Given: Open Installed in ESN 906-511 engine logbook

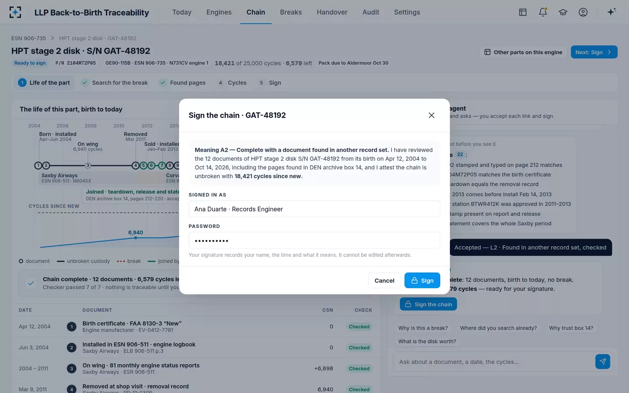Looking at the screenshot, I should 139,345.
